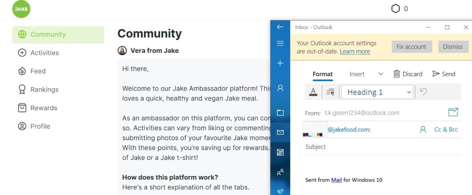472x195 pixels.
Task: Open Community in the Jake sidebar
Action: pyautogui.click(x=58, y=35)
